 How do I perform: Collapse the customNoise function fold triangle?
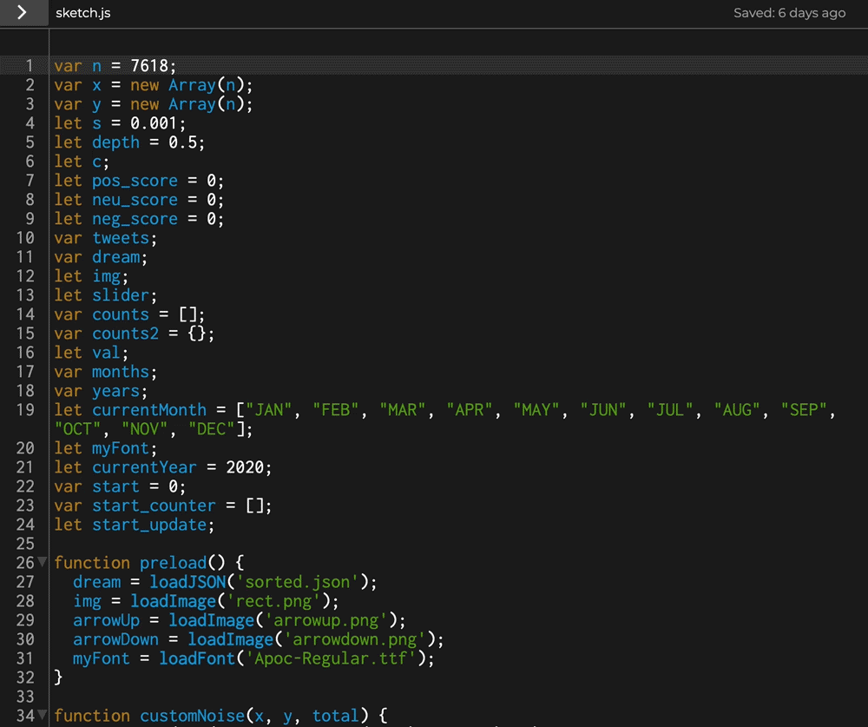click(x=42, y=716)
